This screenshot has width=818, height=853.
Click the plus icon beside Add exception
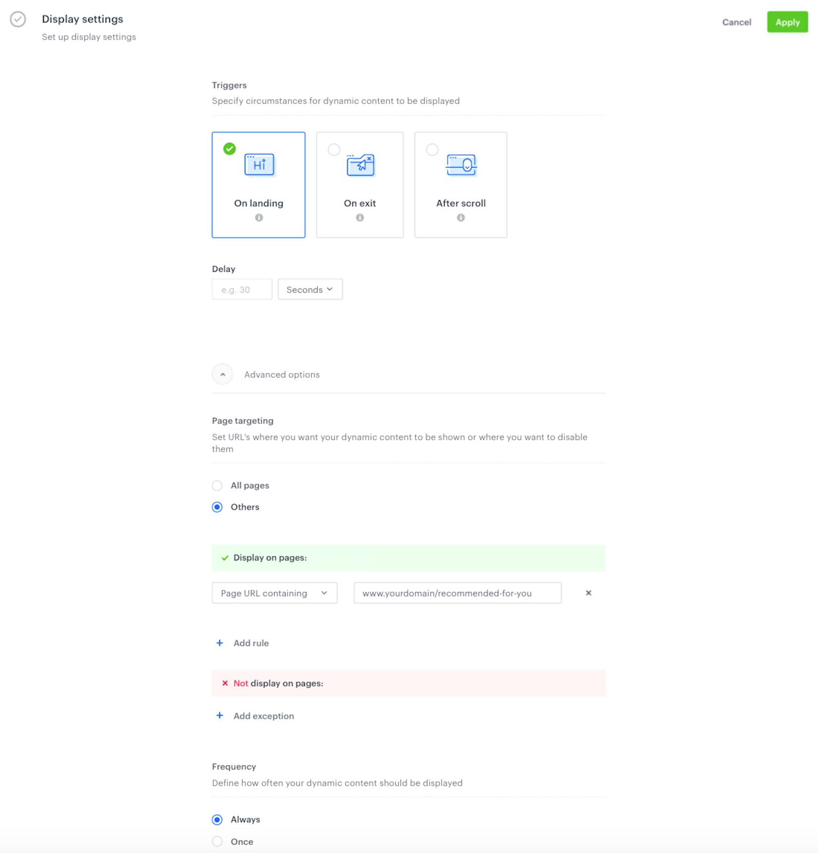(x=220, y=716)
